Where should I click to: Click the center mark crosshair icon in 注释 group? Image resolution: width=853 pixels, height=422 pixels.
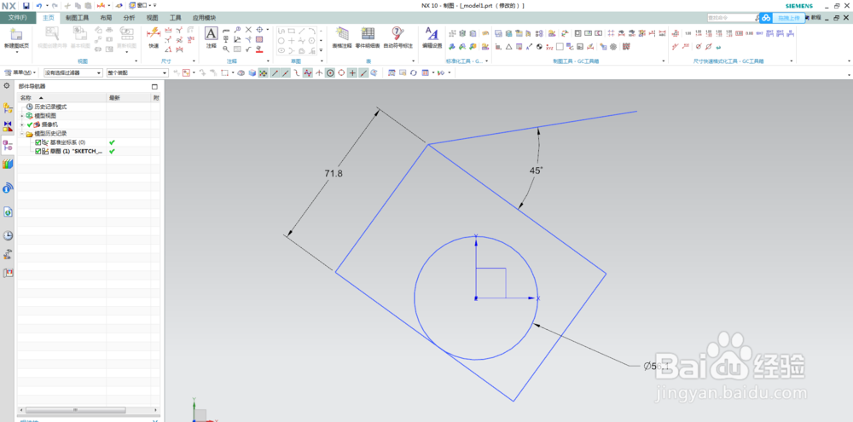pos(259,29)
